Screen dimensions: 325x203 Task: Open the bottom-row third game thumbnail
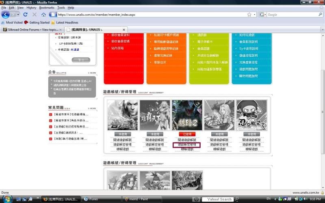click(x=187, y=180)
